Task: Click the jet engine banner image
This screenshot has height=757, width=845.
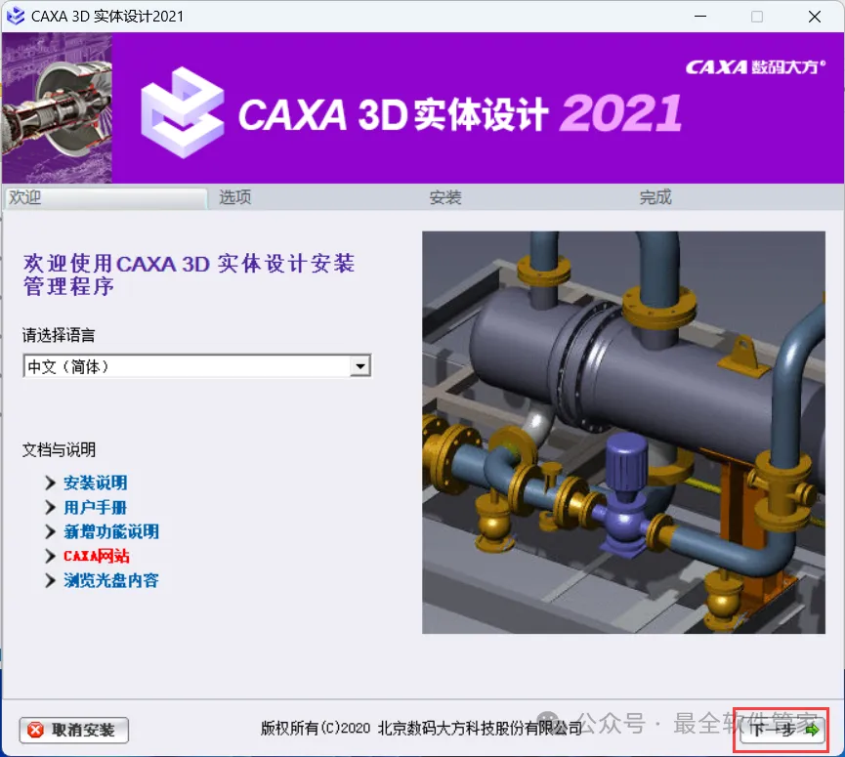Action: pos(57,108)
